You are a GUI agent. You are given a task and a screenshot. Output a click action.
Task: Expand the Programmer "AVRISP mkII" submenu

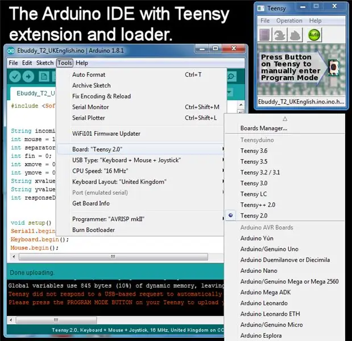[x=140, y=219]
